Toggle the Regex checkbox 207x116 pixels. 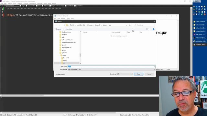pos(20,6)
